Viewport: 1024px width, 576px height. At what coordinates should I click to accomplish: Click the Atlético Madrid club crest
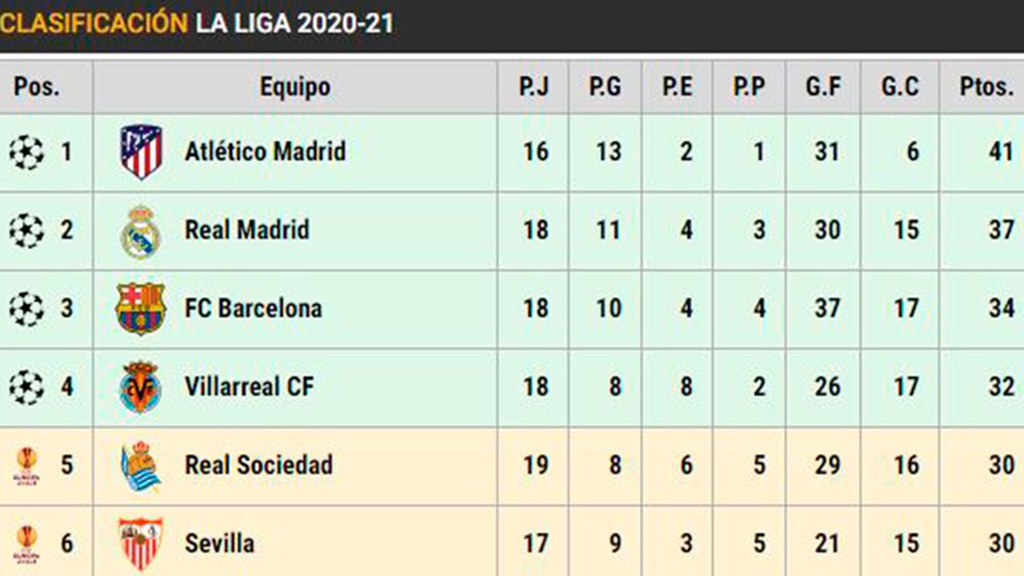coord(141,152)
